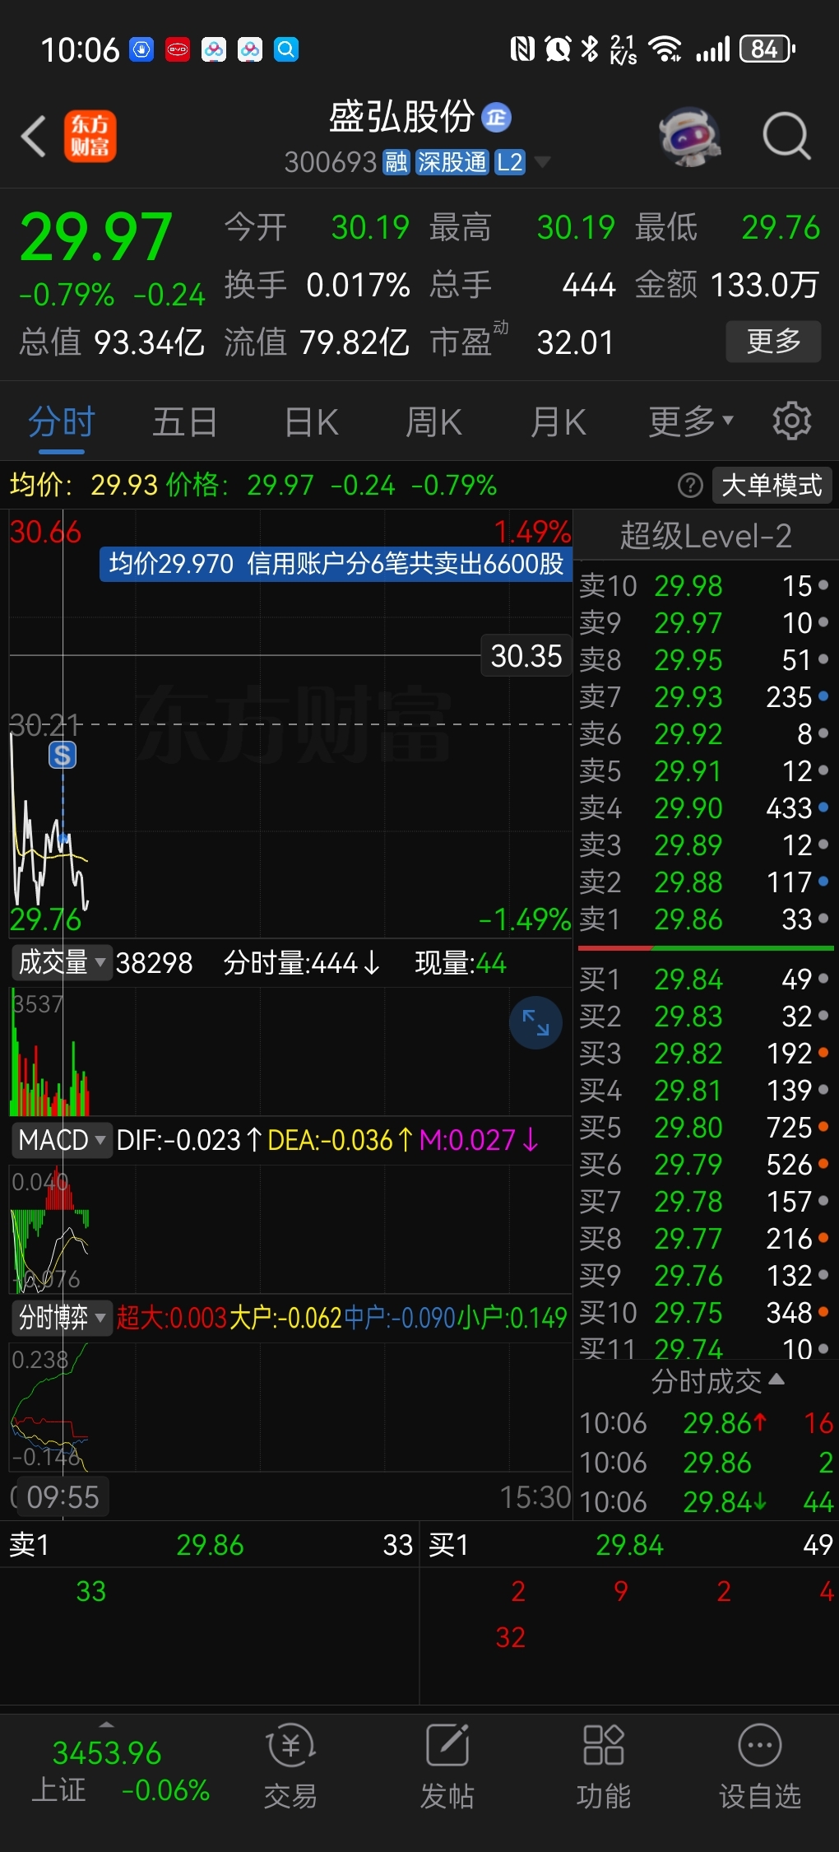Viewport: 839px width, 1852px height.
Task: Tap the main price 29.97
Action: pos(95,237)
